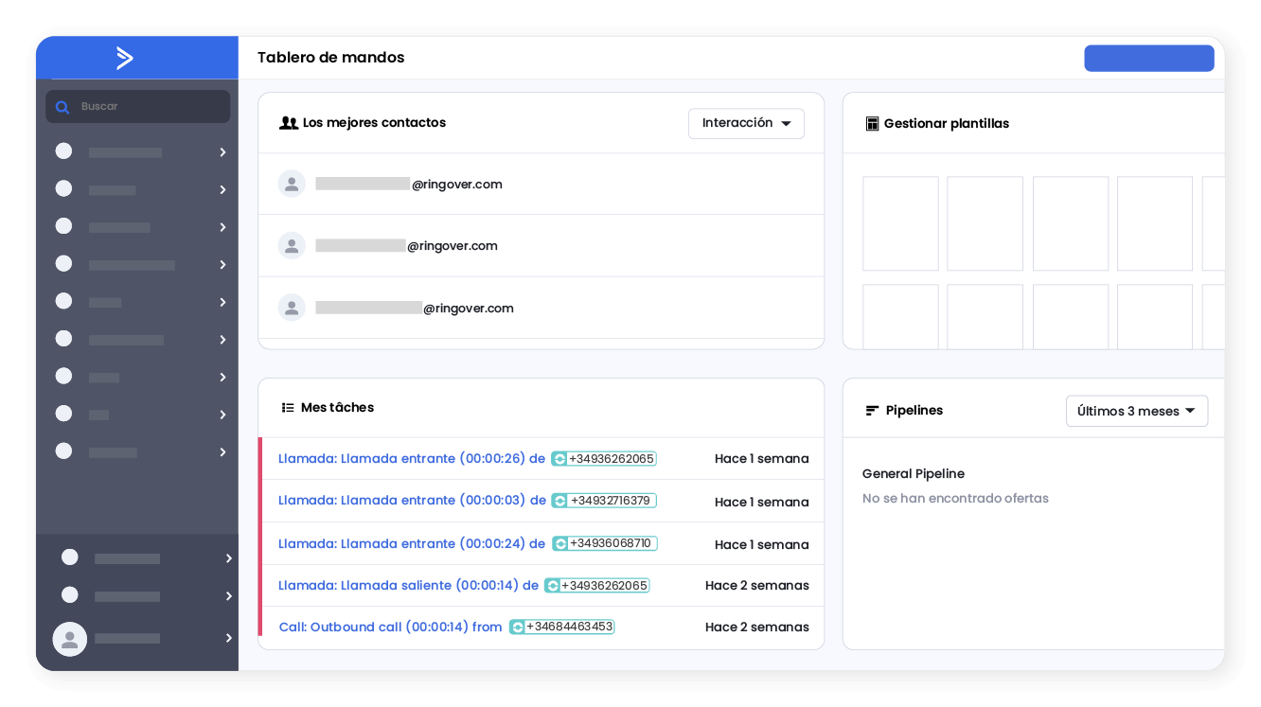Open the Últimos 3 meses filter dropdown
1261x707 pixels.
point(1136,411)
